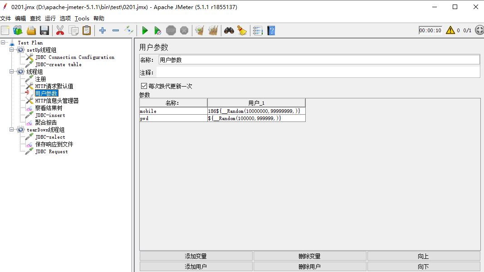The height and width of the screenshot is (272, 484).
Task: Clear all results with the double broom icon
Action: 213,30
